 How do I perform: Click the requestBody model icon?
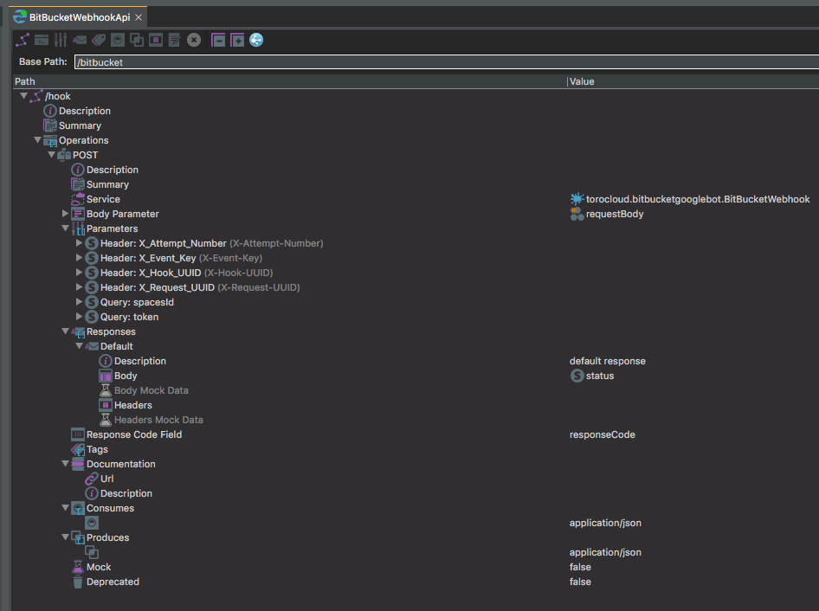577,214
